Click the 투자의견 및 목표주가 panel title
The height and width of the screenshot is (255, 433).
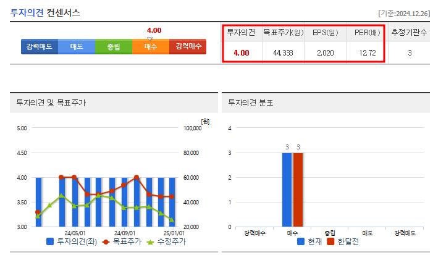51,103
